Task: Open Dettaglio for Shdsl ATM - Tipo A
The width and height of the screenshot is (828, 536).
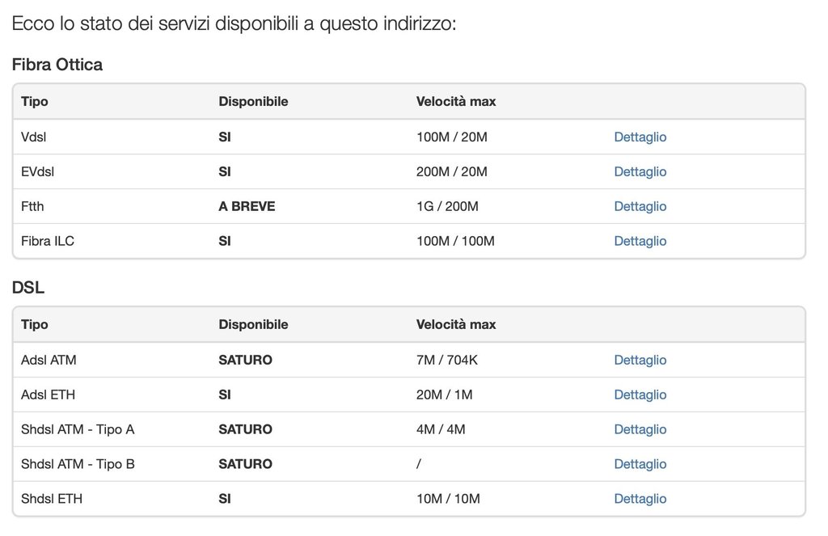Action: [x=640, y=429]
